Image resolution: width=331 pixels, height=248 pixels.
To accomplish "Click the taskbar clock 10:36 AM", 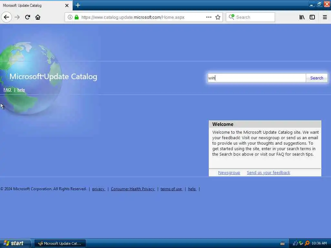I will pyautogui.click(x=319, y=243).
